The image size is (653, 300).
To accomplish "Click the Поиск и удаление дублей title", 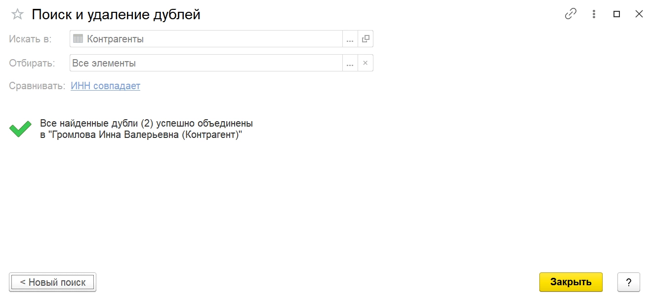I will click(x=116, y=14).
